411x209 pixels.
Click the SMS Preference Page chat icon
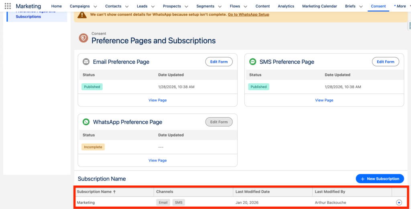coord(252,62)
